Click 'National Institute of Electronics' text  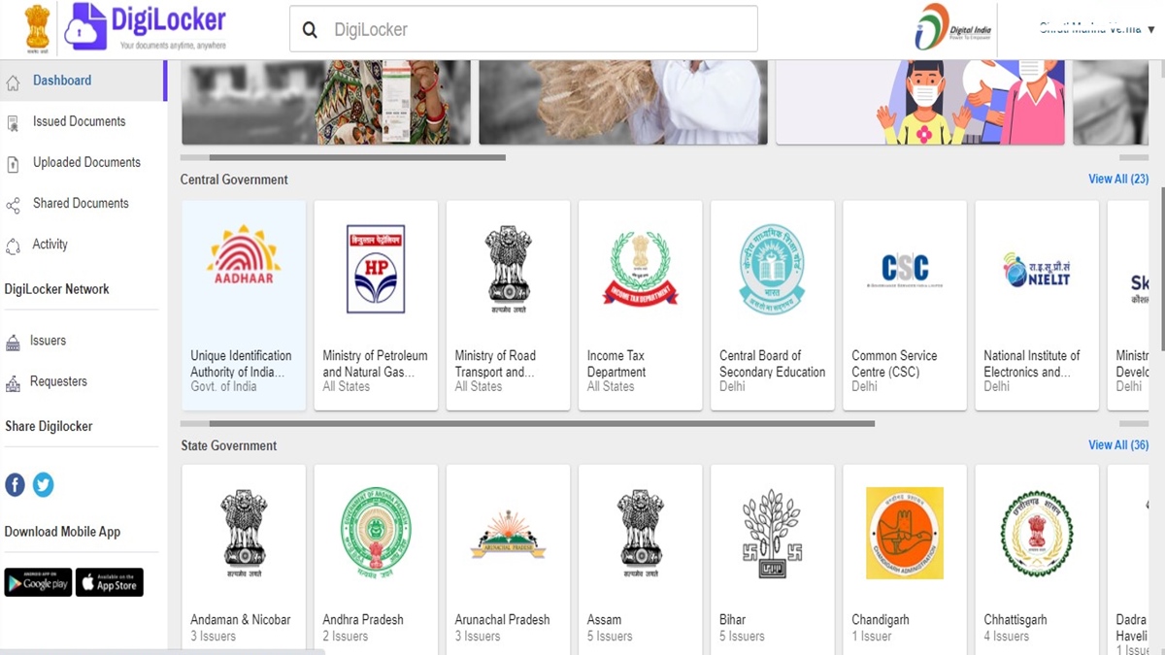click(1032, 364)
